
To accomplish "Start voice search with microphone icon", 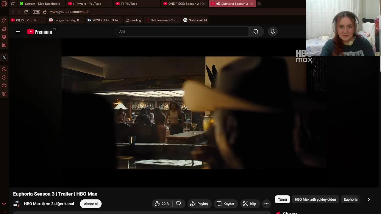I will [273, 32].
